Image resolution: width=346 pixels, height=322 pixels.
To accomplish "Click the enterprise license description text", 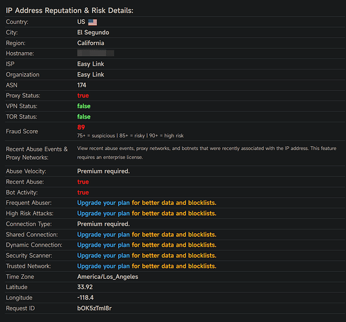I will (207, 153).
